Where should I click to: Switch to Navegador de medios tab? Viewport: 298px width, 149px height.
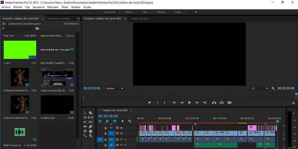59,19
